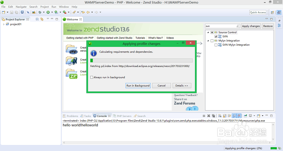This screenshot has height=151, width=283.
Task: Open the Open Console dropdown arrow
Action: [x=262, y=116]
